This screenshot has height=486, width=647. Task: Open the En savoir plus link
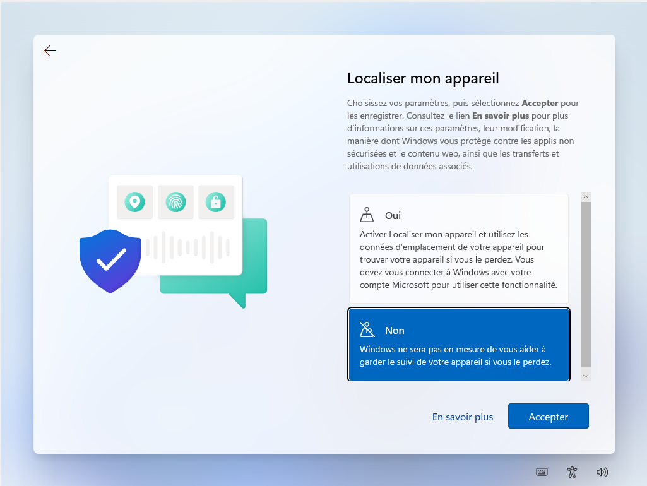click(463, 417)
